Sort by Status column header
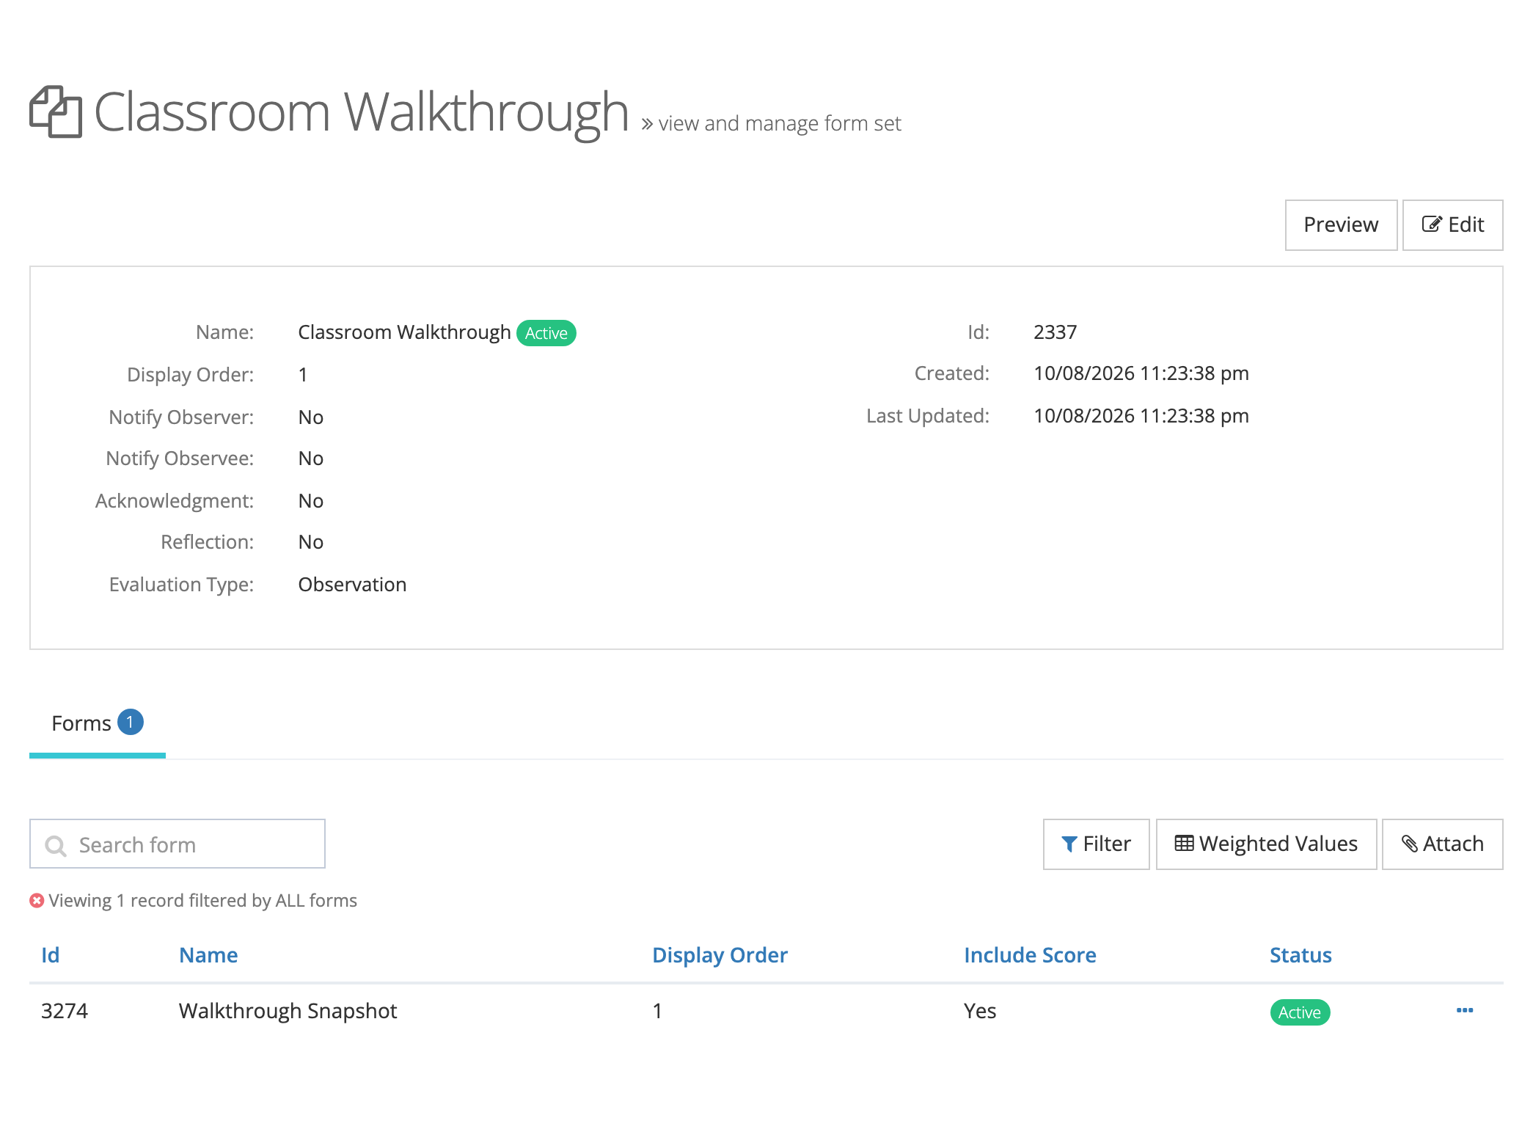 point(1300,954)
